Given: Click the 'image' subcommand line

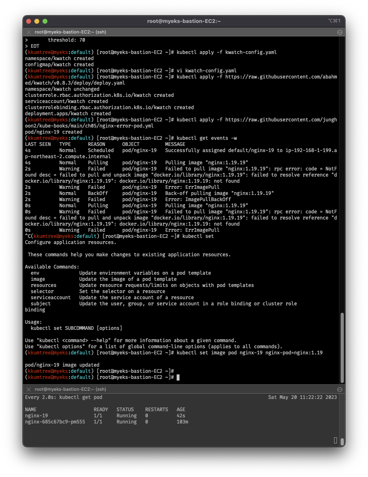Looking at the screenshot, I should [x=103, y=279].
